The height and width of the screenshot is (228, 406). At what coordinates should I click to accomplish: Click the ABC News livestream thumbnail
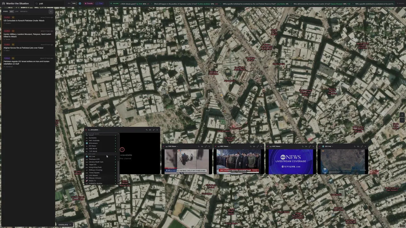coord(291,161)
